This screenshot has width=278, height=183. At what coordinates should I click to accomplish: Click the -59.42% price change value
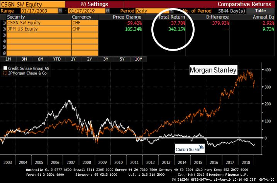(134, 23)
